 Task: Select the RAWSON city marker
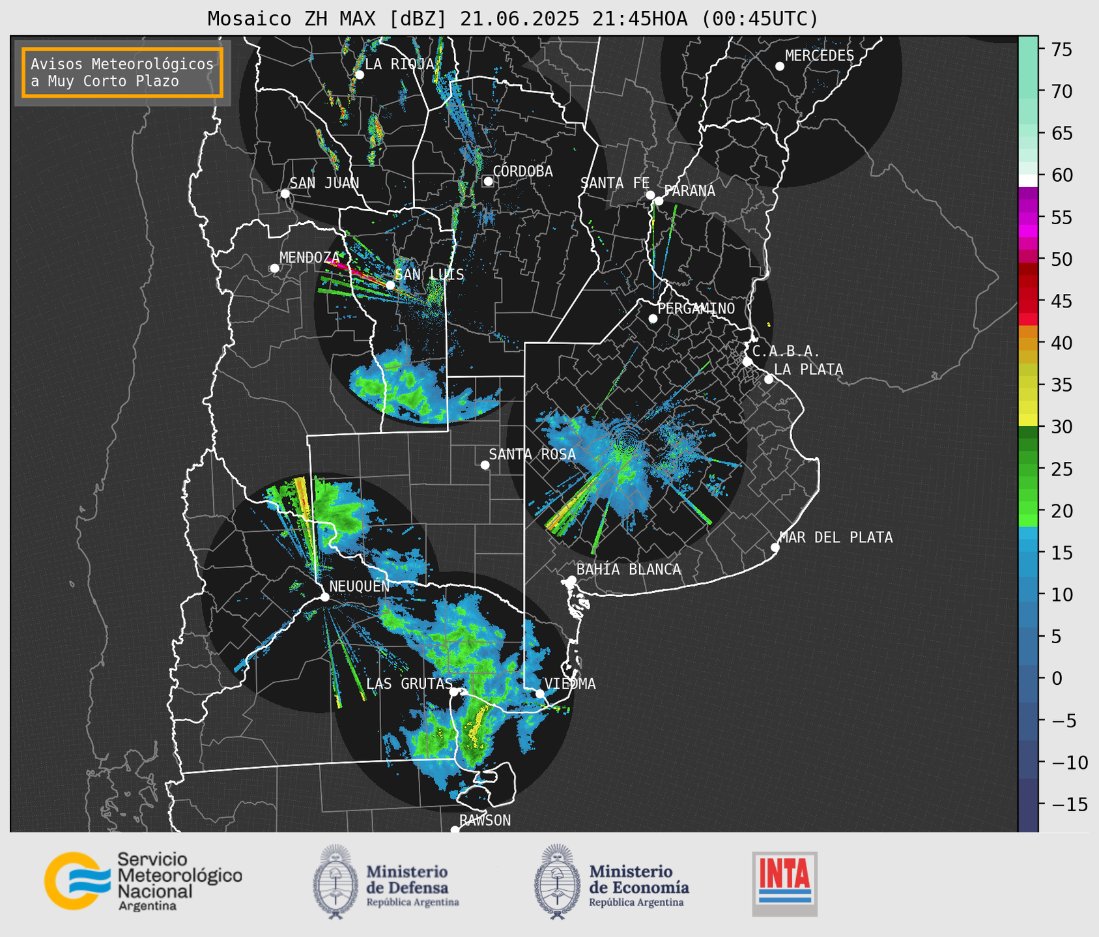(455, 830)
